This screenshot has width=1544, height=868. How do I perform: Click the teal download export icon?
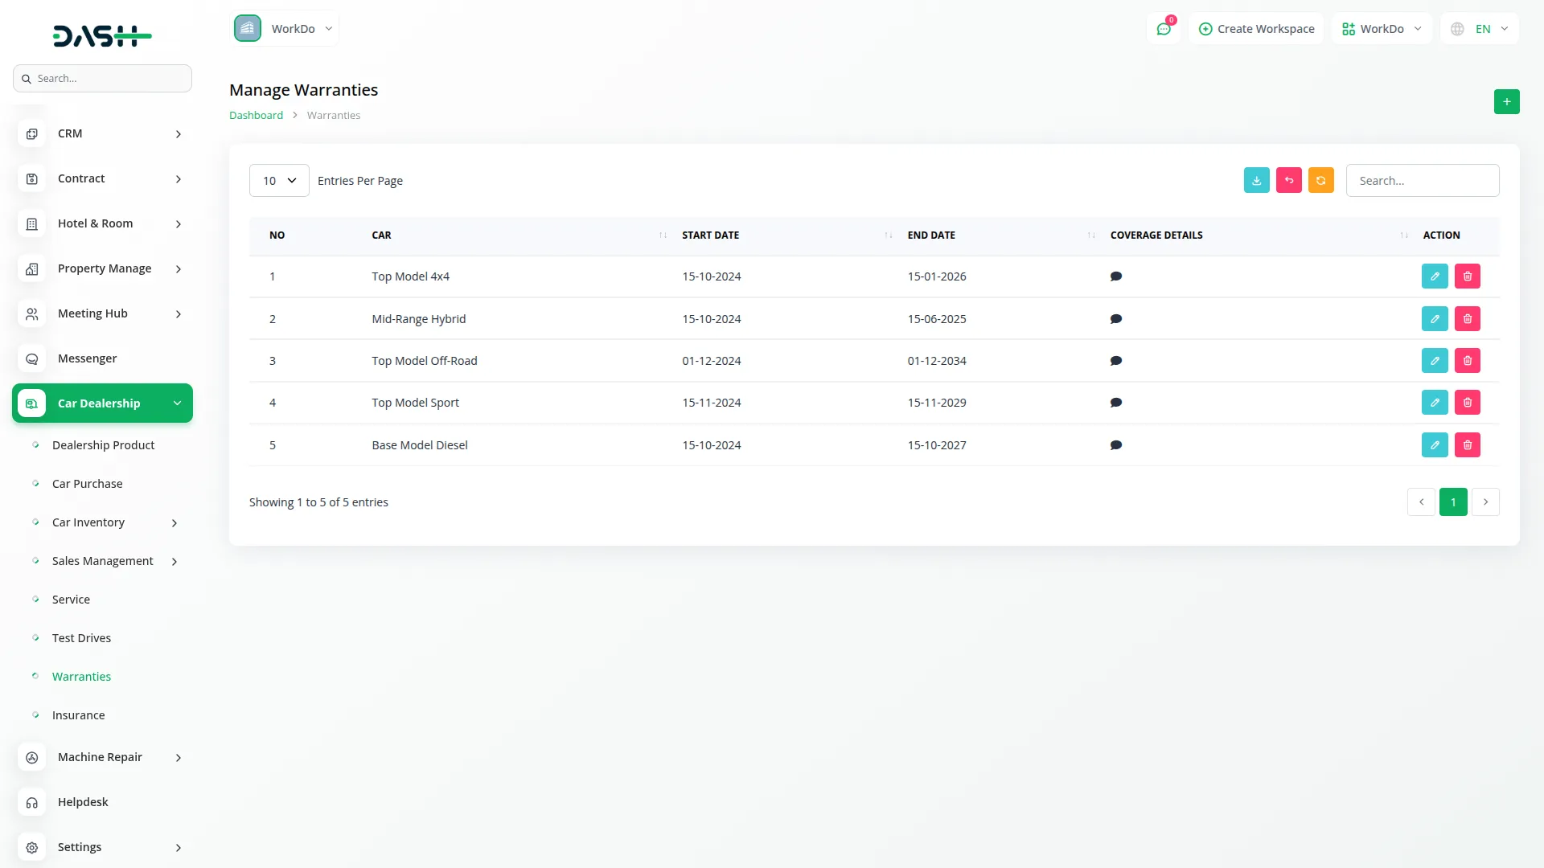coord(1256,181)
